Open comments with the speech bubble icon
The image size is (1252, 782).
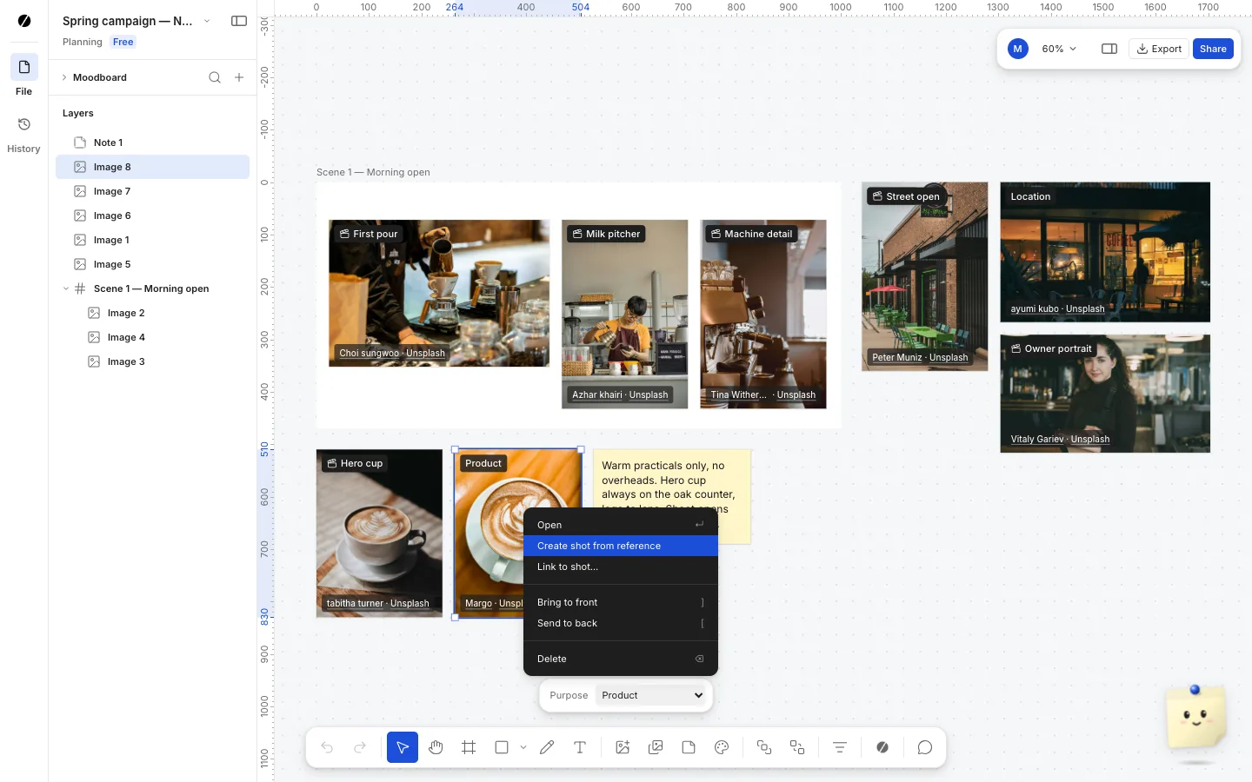[x=925, y=747]
